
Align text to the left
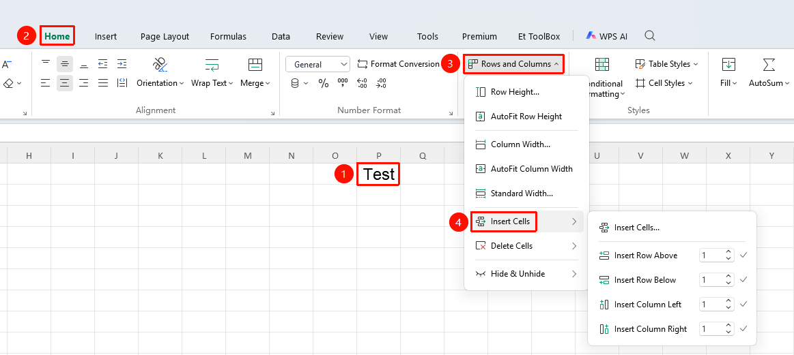click(46, 83)
